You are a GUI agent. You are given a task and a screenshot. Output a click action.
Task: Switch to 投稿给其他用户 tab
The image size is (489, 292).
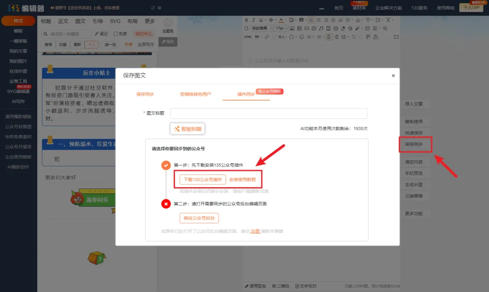[x=196, y=94]
